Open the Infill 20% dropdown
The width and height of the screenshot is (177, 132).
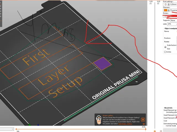pos(172,24)
